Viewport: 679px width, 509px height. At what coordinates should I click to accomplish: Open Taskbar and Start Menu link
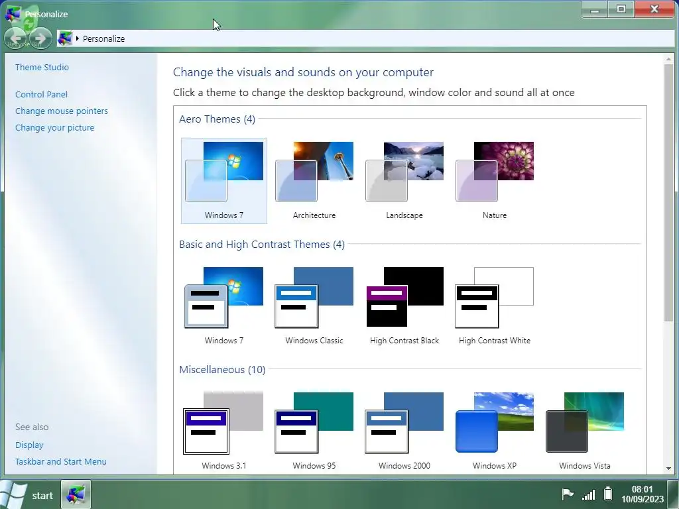[60, 461]
